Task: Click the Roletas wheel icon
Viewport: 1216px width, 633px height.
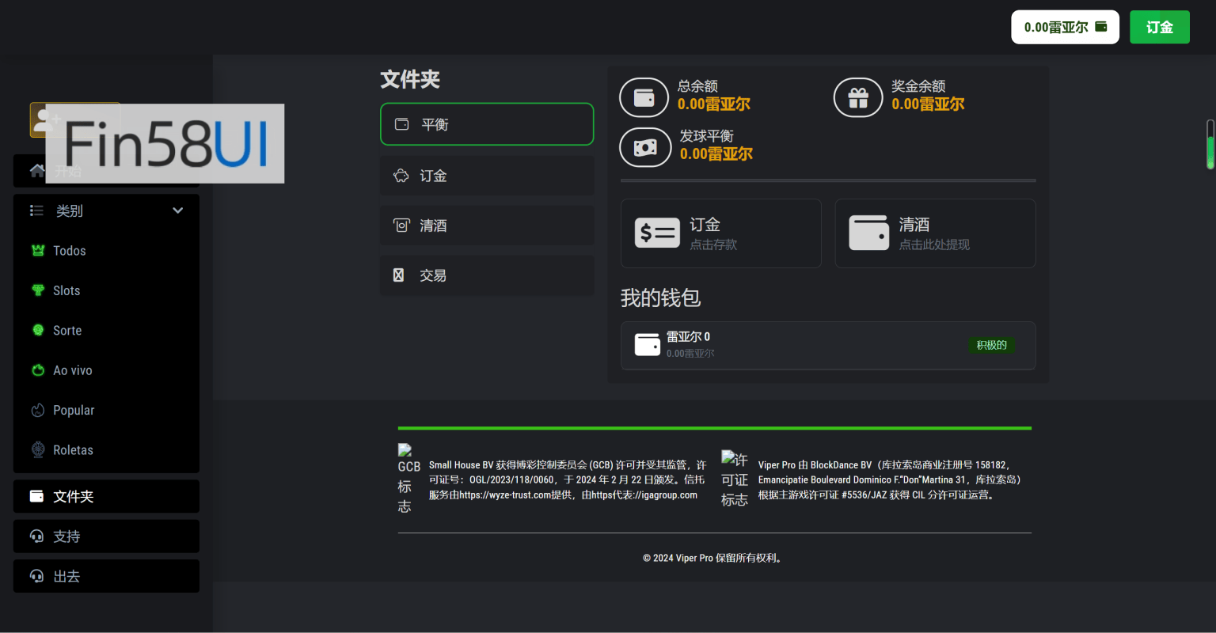Action: click(x=38, y=449)
